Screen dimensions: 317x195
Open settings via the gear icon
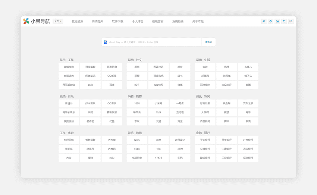[x=270, y=21]
